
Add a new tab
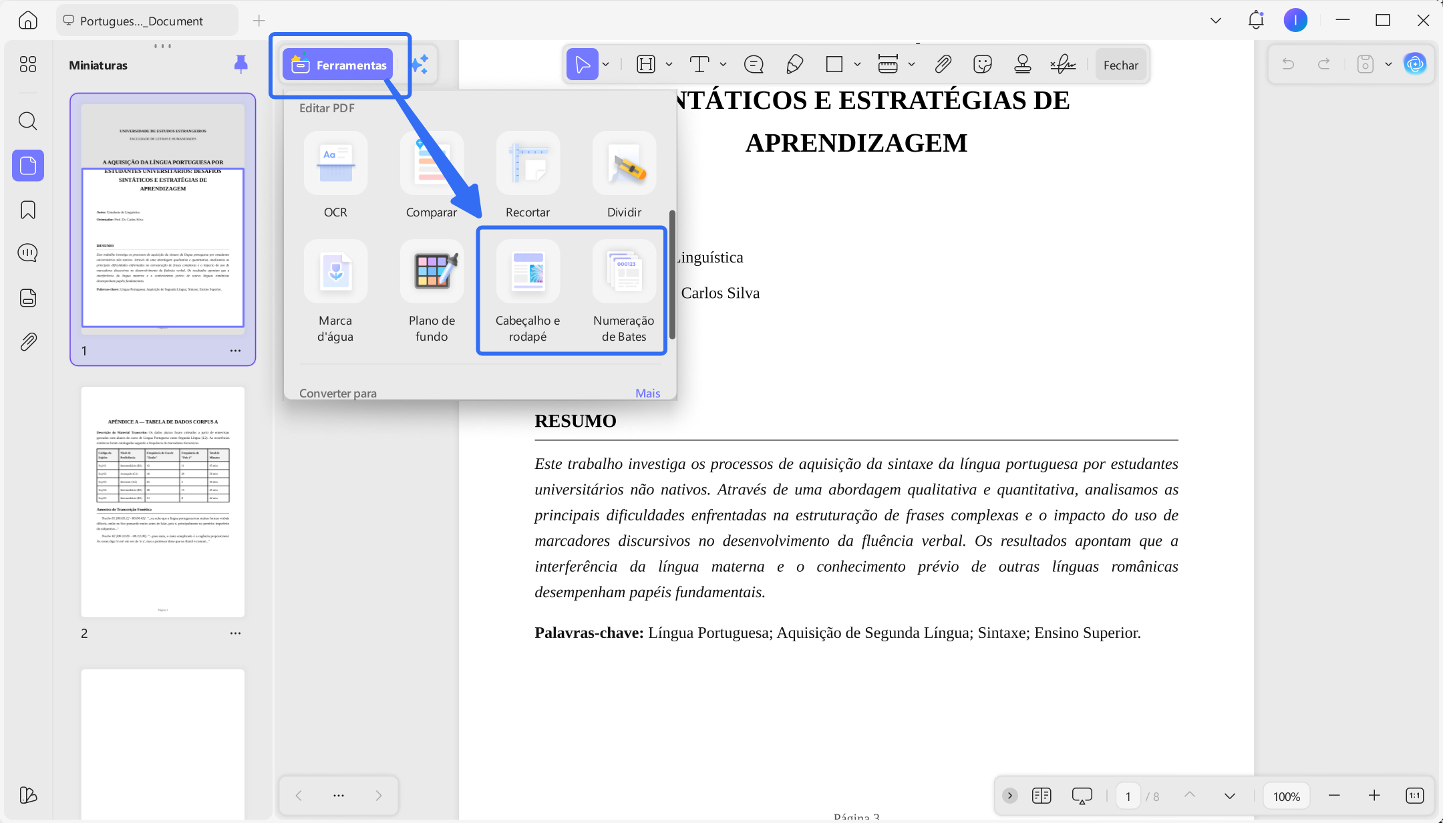259,21
